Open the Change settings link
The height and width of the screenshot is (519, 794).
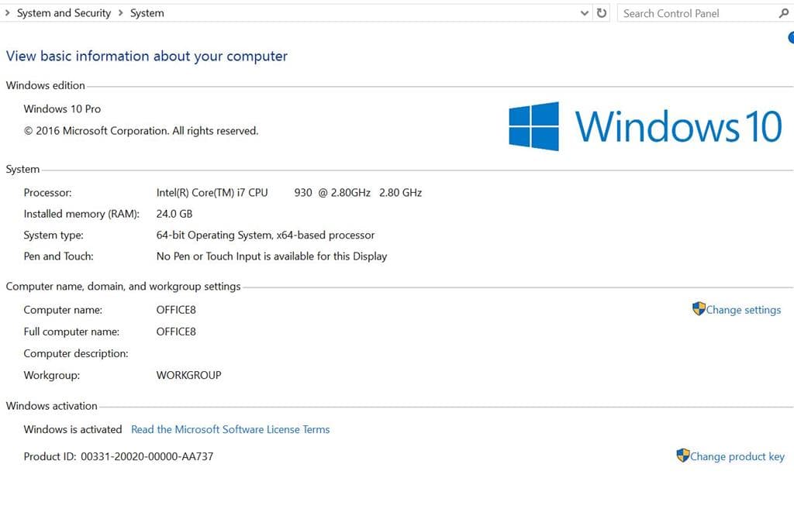tap(744, 310)
